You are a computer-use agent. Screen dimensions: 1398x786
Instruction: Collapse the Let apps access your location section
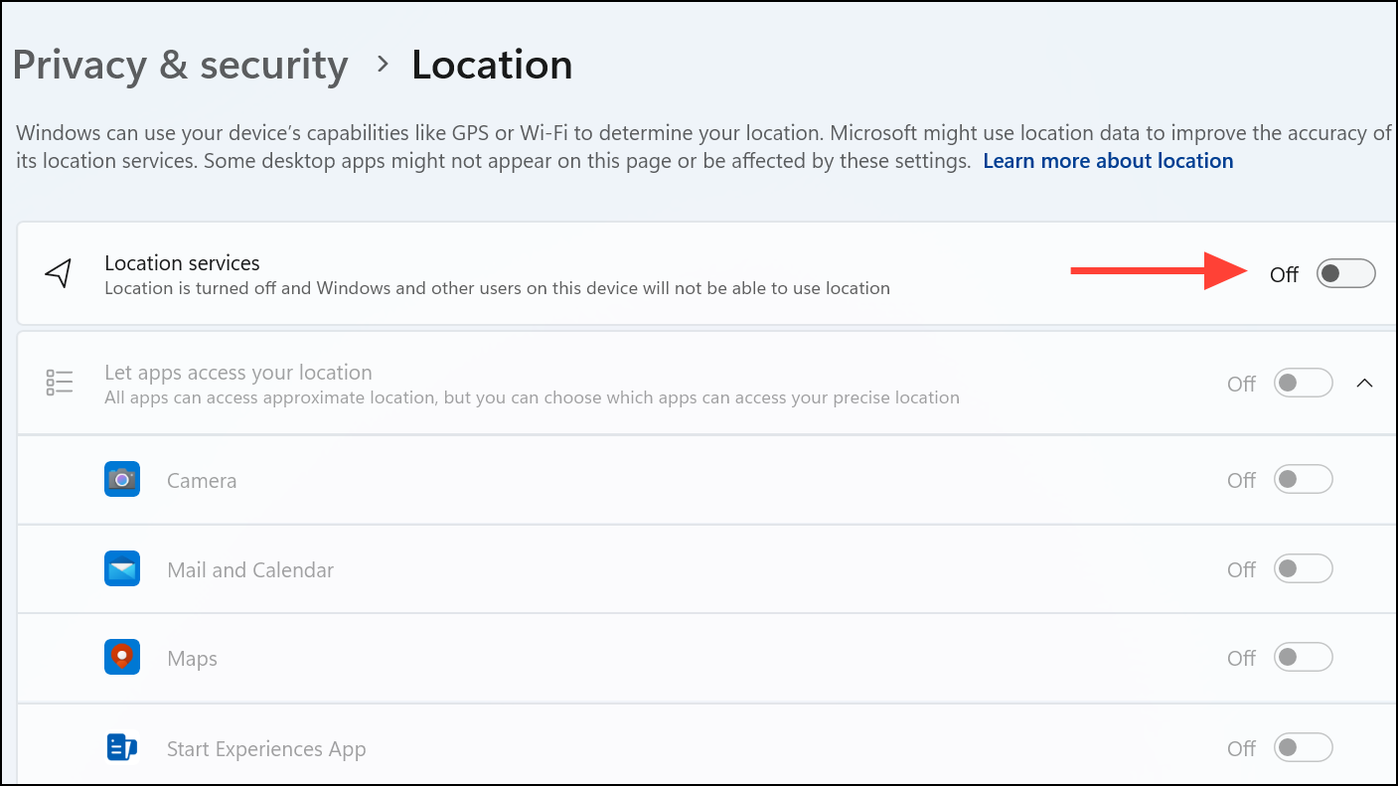(1364, 382)
